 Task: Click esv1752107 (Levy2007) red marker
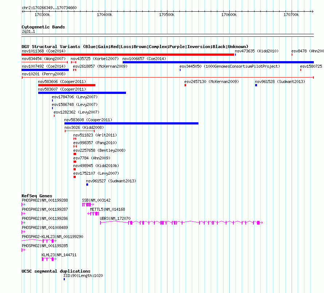coord(75,177)
